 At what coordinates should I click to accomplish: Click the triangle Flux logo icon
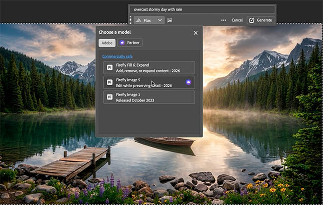(139, 20)
